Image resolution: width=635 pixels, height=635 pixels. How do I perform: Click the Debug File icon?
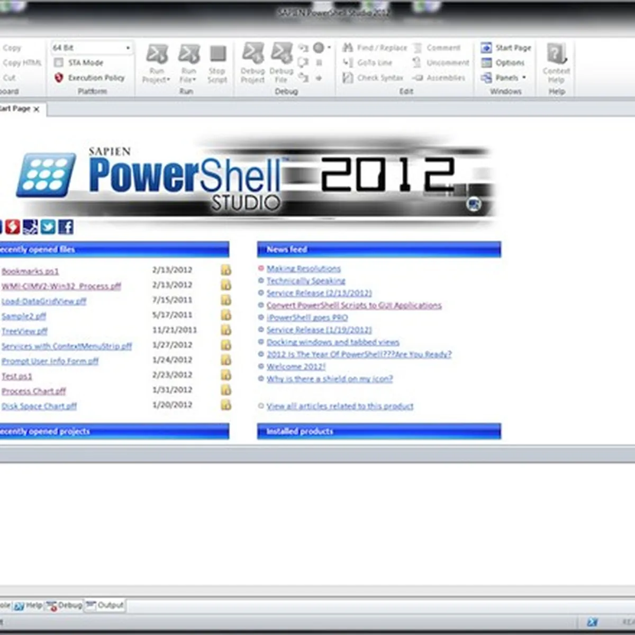point(282,53)
